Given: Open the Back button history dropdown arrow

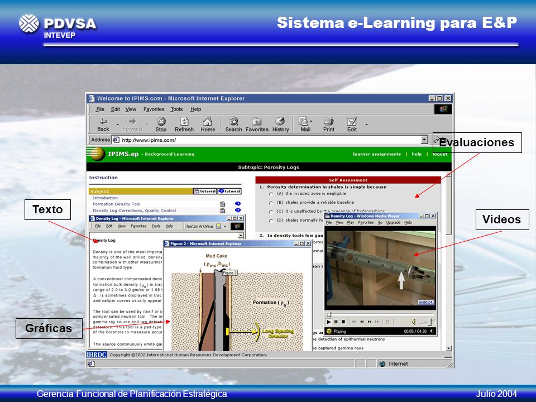Looking at the screenshot, I should pyautogui.click(x=118, y=125).
